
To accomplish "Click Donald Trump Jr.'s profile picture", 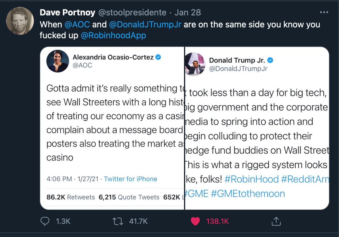I will [x=195, y=64].
